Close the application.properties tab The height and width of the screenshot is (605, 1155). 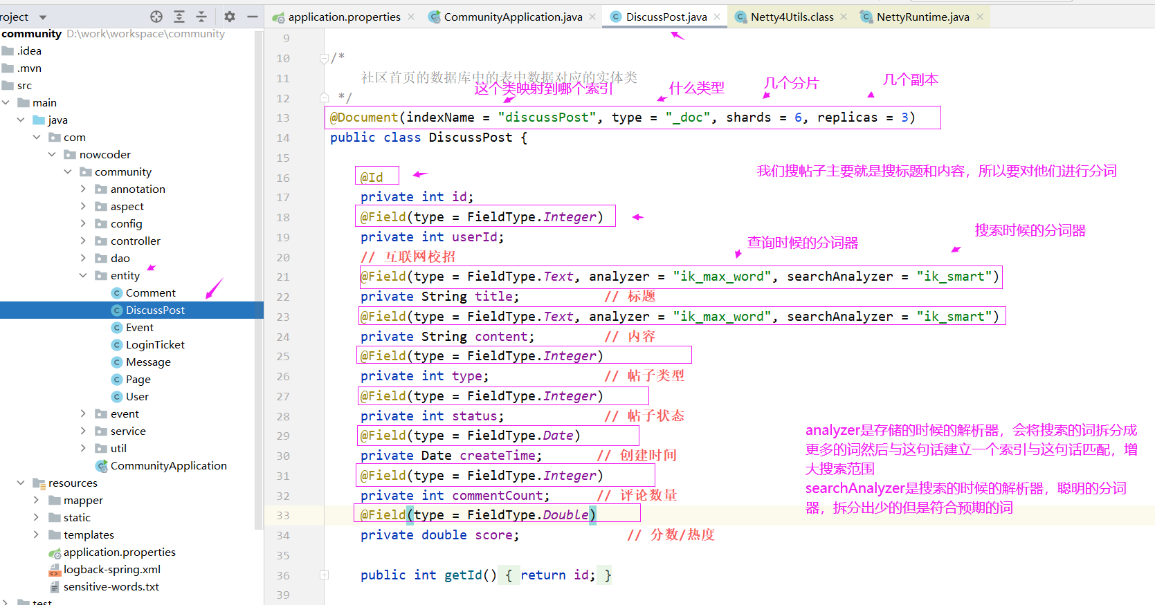tap(411, 17)
